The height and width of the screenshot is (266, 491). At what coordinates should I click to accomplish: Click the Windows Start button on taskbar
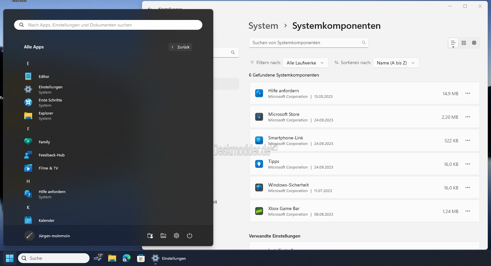(10, 258)
